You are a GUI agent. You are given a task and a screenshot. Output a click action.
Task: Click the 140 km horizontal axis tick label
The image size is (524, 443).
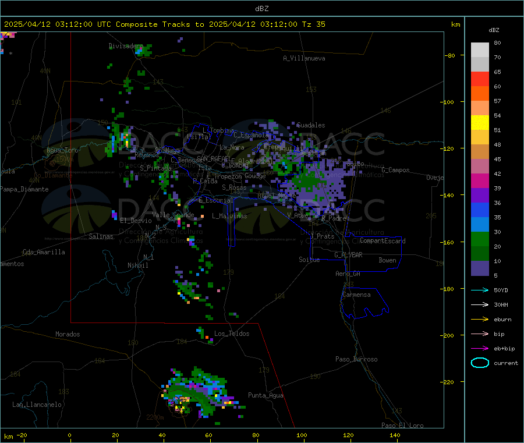click(395, 435)
